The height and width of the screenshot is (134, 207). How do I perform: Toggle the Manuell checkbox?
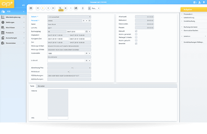click(136, 31)
